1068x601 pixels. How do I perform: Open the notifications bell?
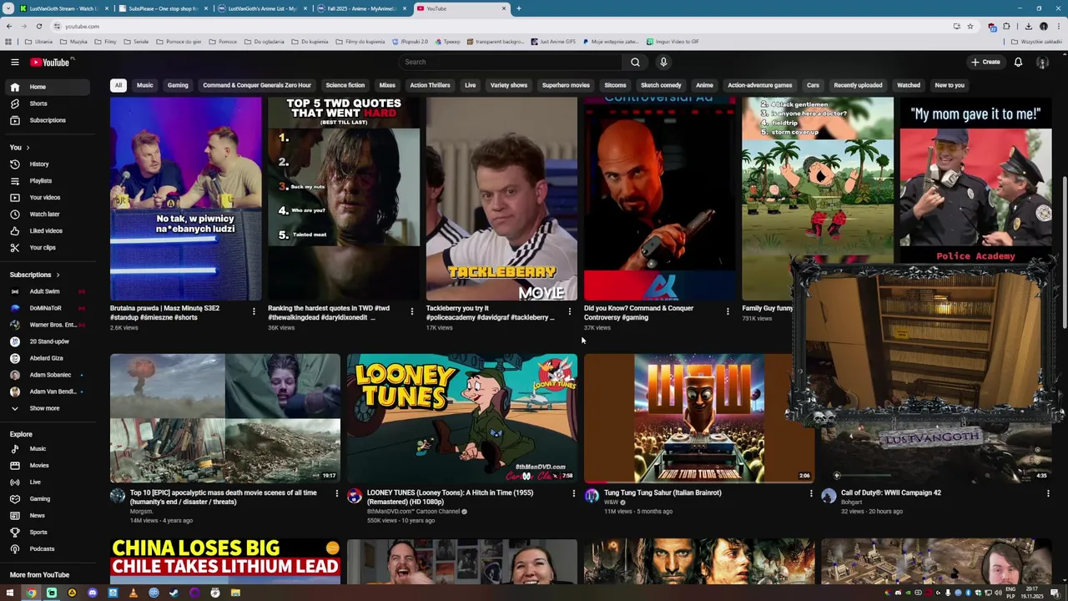pyautogui.click(x=1018, y=62)
